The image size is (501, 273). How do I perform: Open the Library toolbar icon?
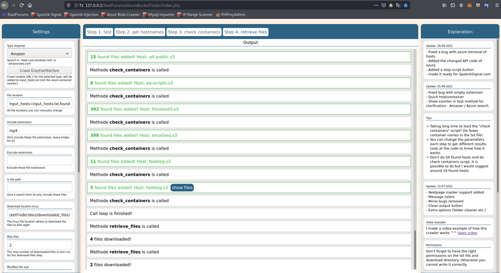coord(444,5)
